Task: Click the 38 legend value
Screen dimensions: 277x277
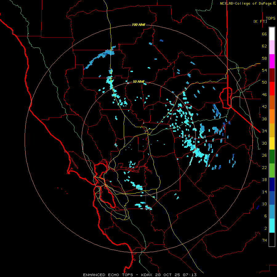Action: (x=264, y=119)
